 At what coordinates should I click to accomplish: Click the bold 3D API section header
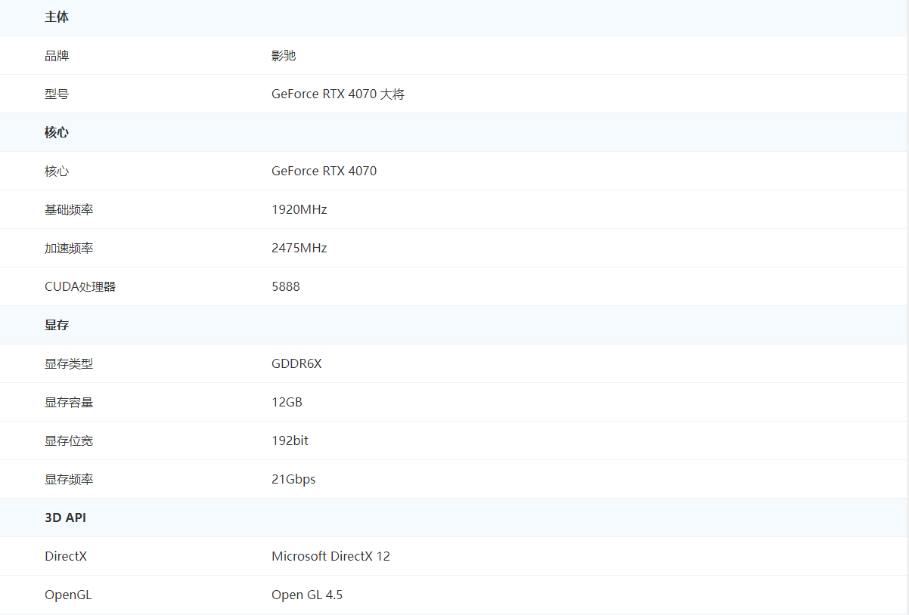coord(65,518)
